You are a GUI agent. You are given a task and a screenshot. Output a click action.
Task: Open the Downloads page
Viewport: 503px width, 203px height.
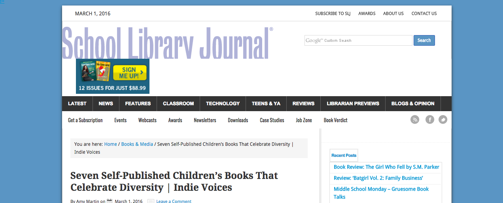click(238, 120)
